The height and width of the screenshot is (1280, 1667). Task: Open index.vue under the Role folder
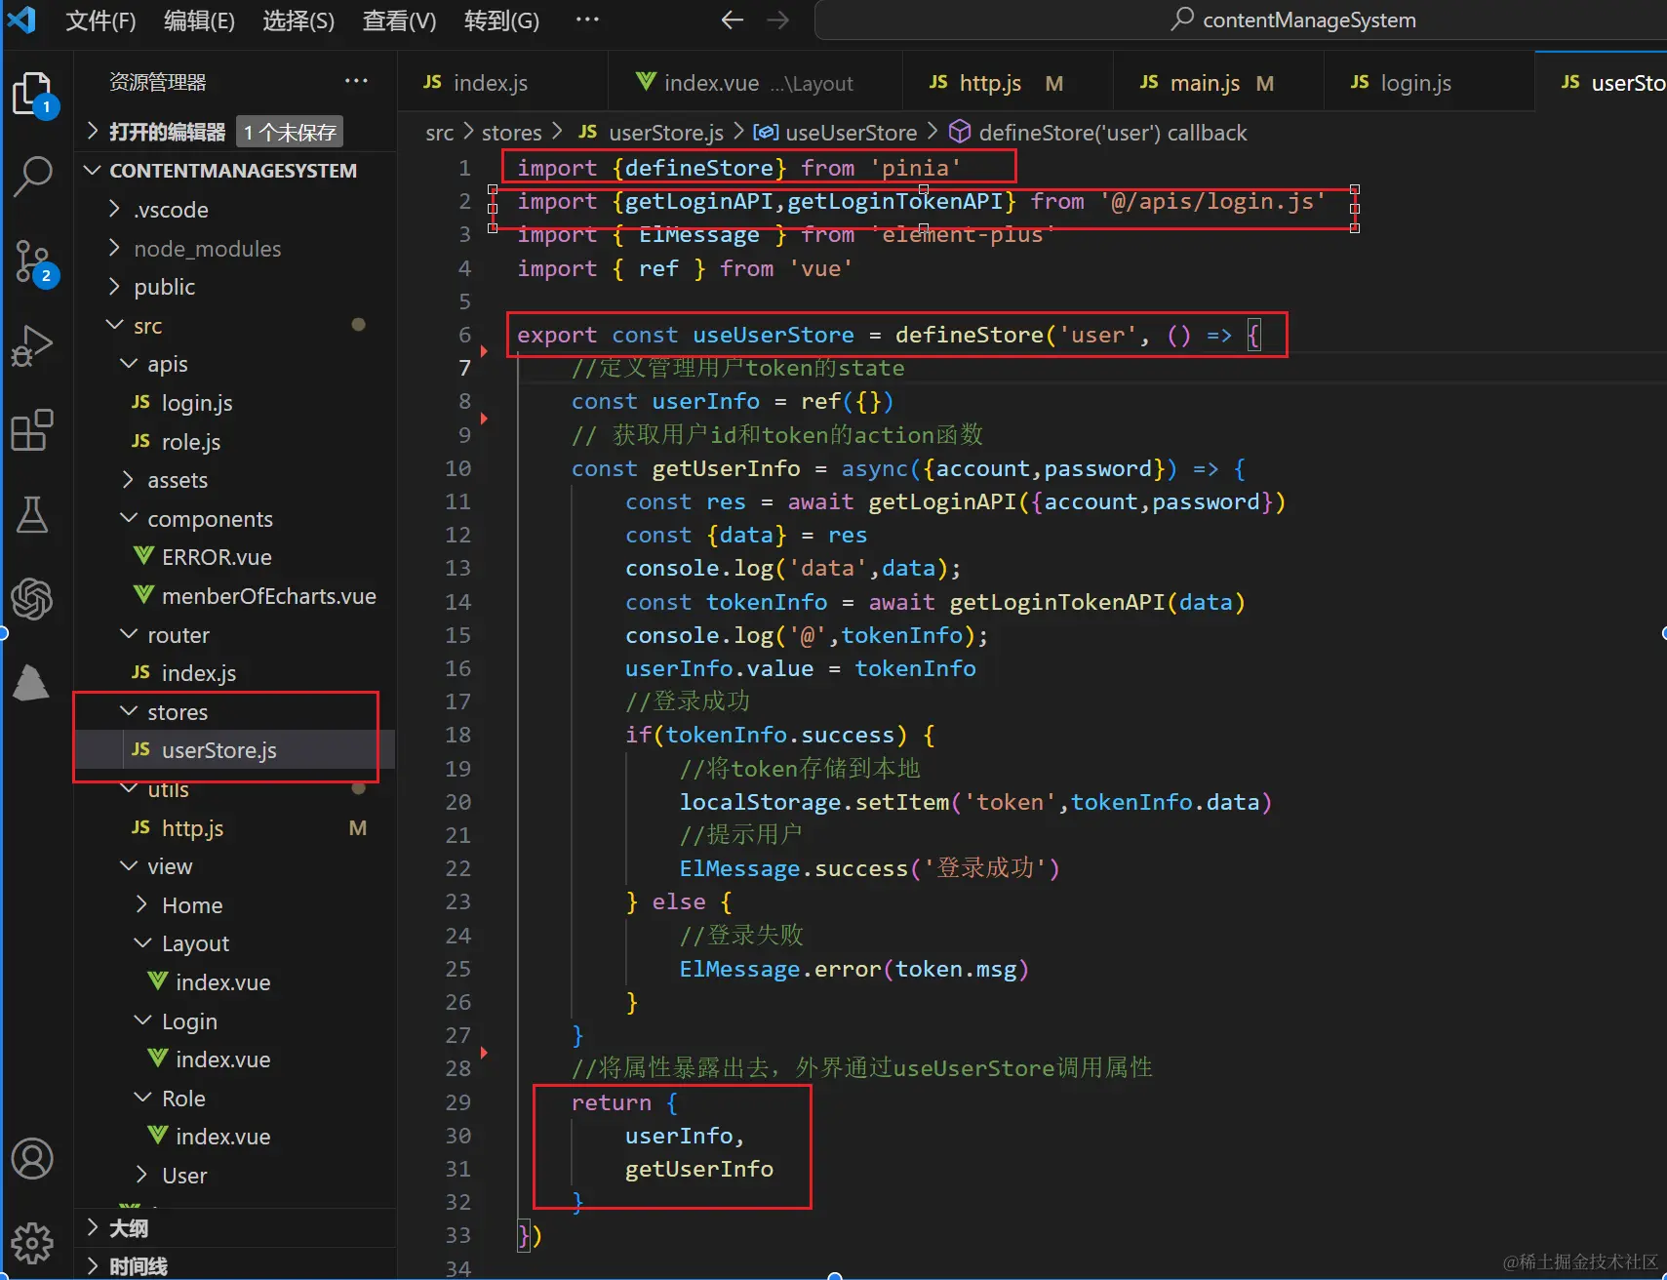(x=235, y=1137)
